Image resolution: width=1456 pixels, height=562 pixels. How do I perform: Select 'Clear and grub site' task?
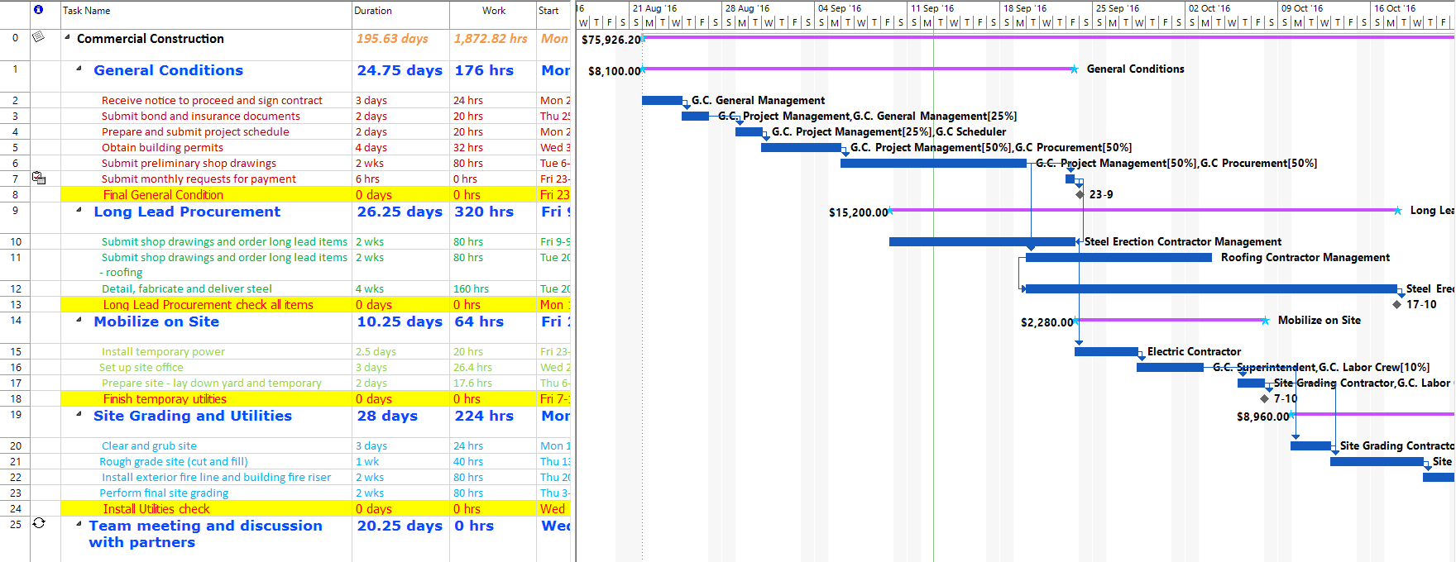tap(149, 445)
